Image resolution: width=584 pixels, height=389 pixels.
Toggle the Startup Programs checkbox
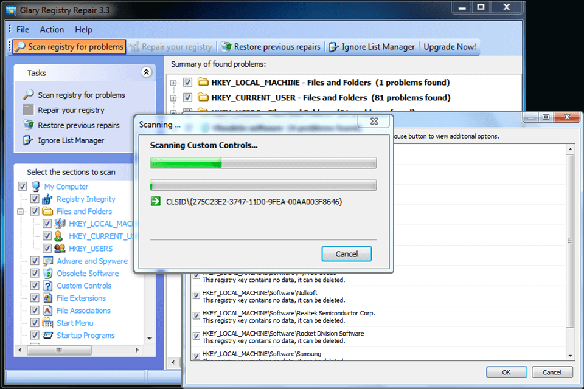35,335
